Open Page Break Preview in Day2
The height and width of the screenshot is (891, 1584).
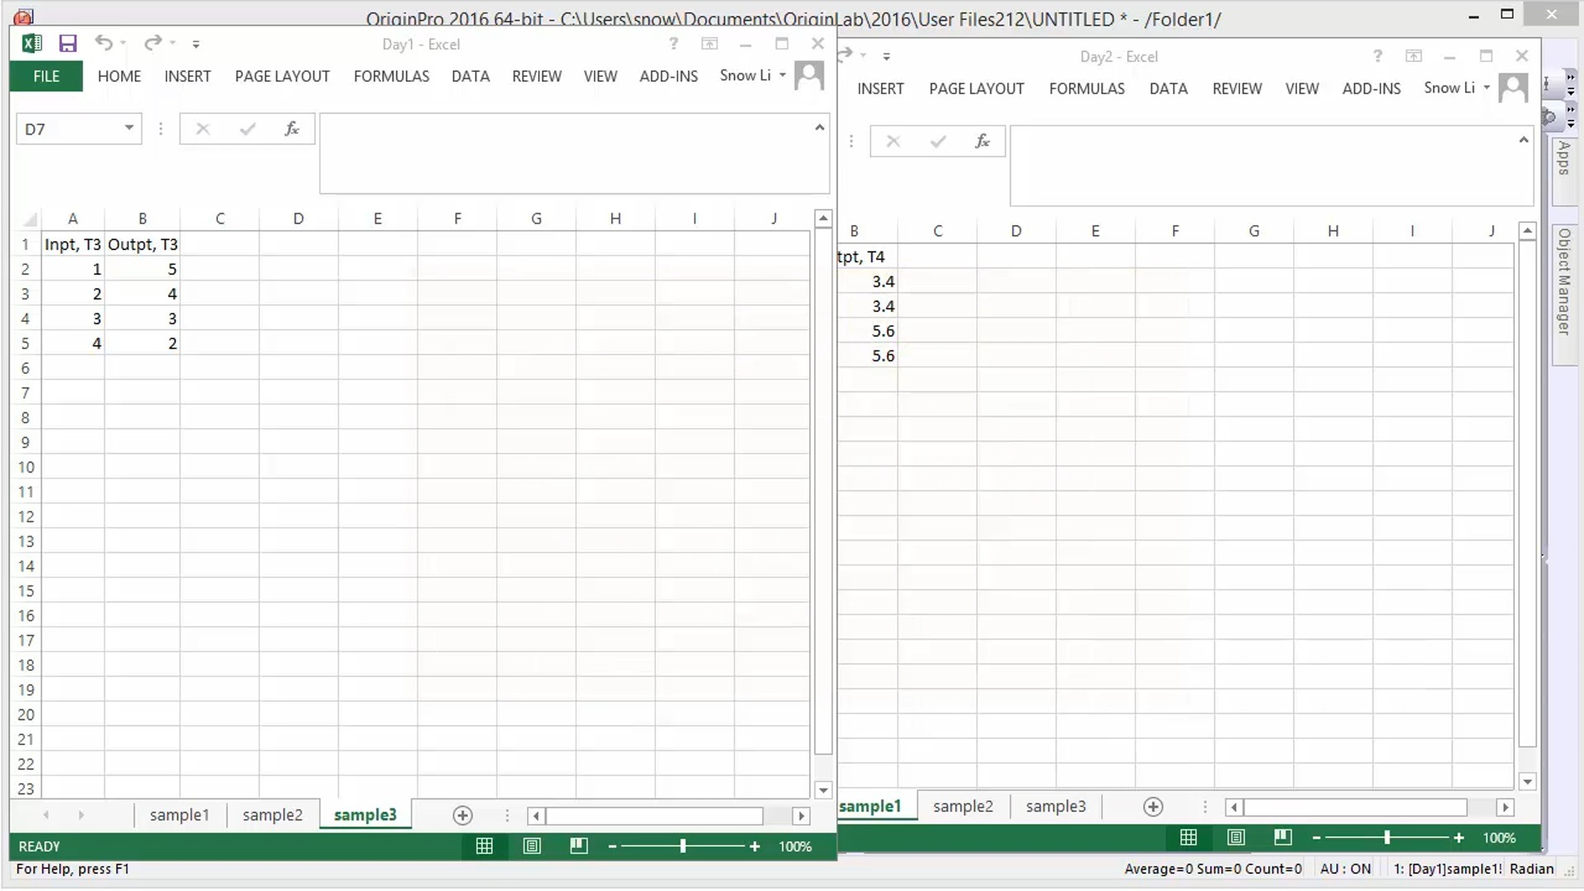pyautogui.click(x=1283, y=837)
